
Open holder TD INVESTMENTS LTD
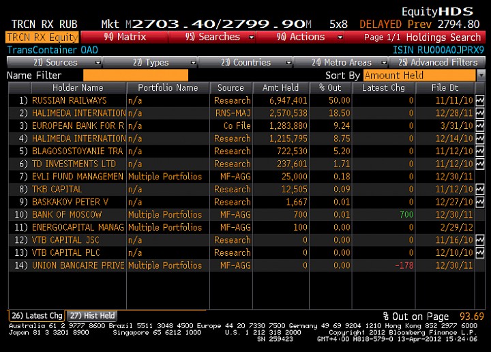tap(74, 164)
